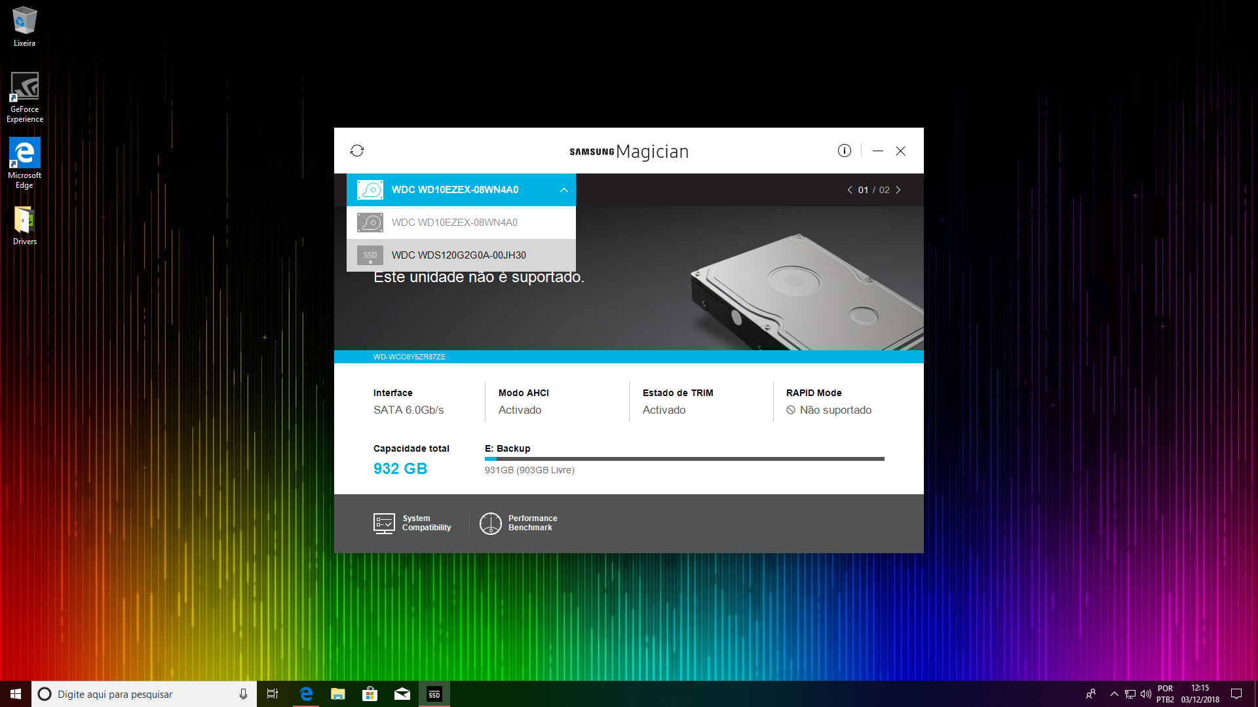This screenshot has width=1258, height=707.
Task: Open Task View on the taskbar
Action: 273,694
